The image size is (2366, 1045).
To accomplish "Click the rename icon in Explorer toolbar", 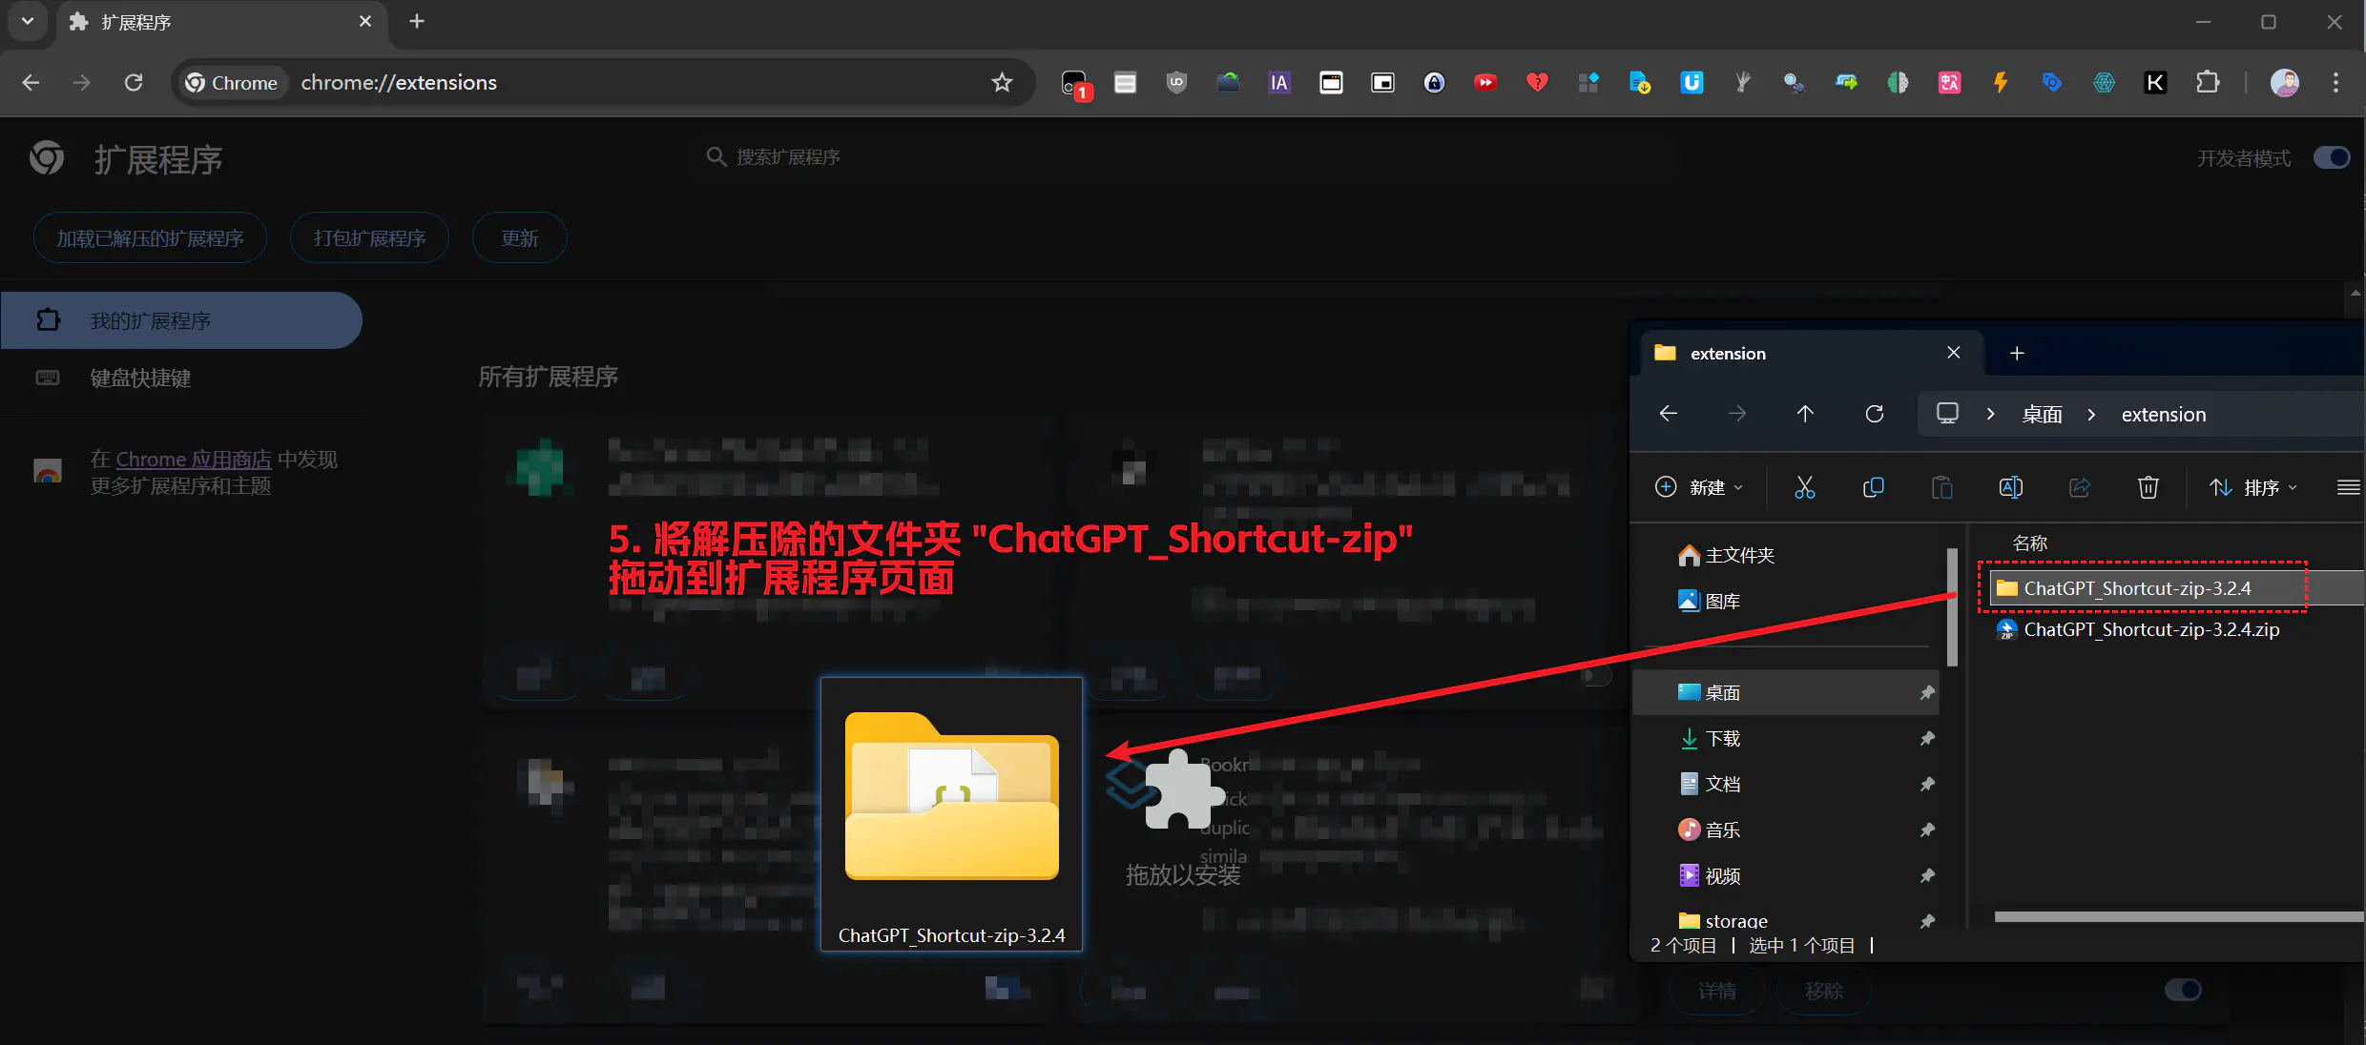I will (2010, 487).
